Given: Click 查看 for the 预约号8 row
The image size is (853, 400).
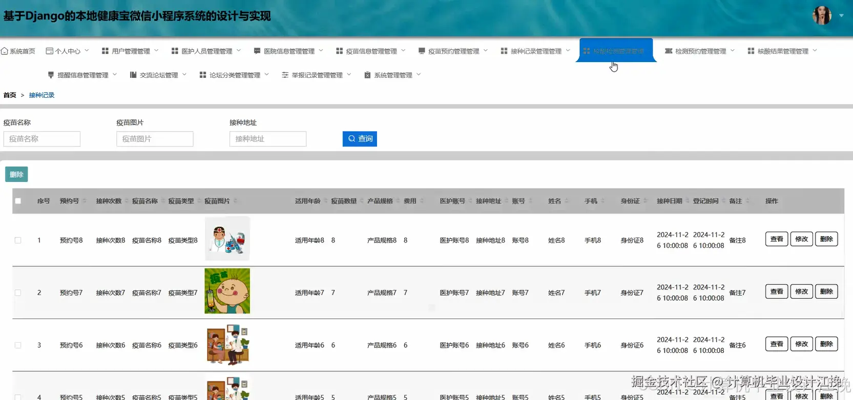Looking at the screenshot, I should coord(777,239).
